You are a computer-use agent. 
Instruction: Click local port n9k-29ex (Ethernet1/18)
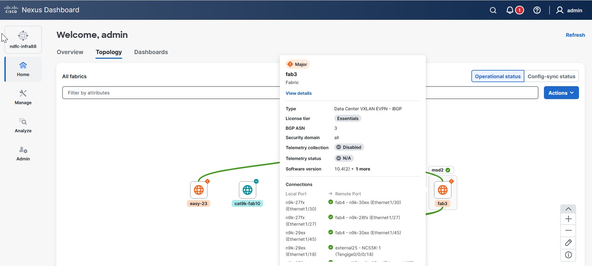click(301, 251)
